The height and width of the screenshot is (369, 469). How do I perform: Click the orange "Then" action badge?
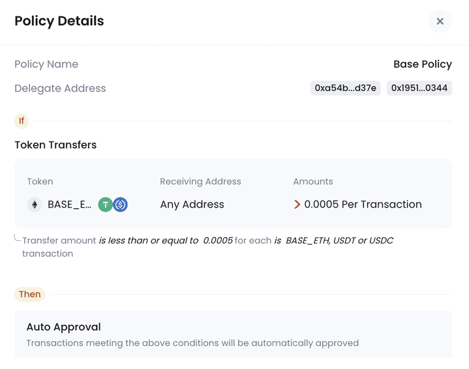(29, 294)
